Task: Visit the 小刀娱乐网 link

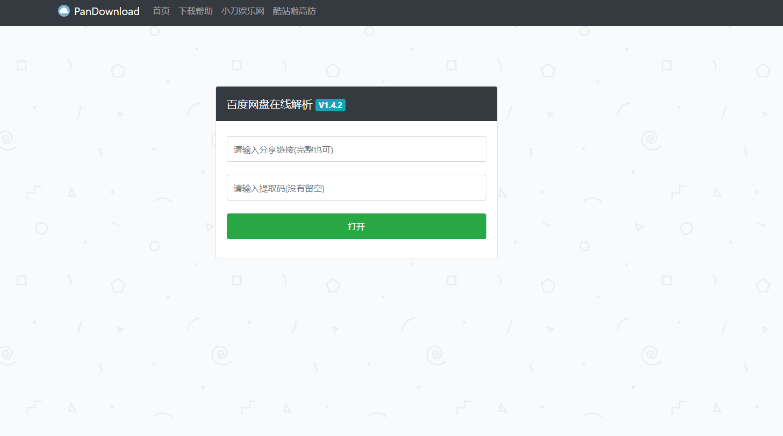Action: (x=242, y=10)
